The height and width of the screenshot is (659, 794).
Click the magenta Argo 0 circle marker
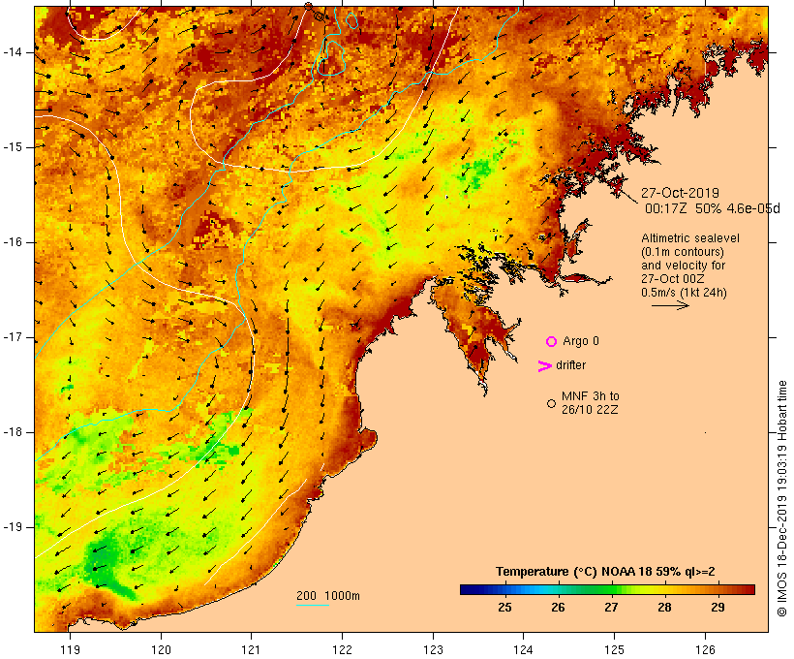(x=552, y=342)
